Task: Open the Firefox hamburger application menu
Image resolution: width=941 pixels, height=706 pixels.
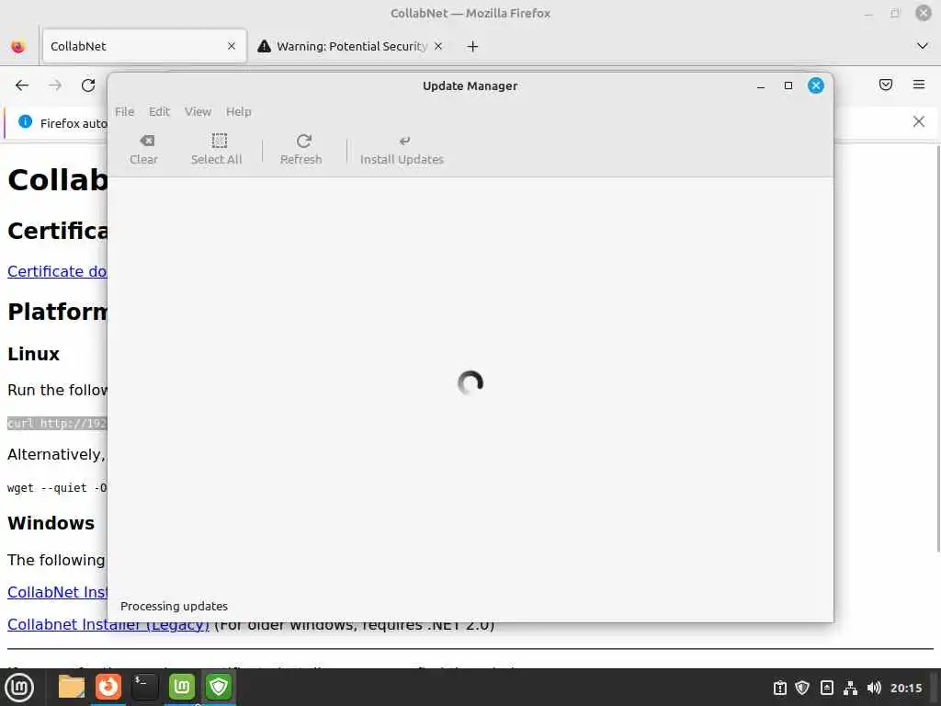Action: pyautogui.click(x=919, y=85)
